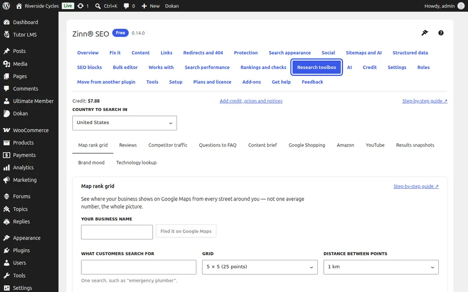Open Add credit, prices and notices link

click(x=251, y=101)
